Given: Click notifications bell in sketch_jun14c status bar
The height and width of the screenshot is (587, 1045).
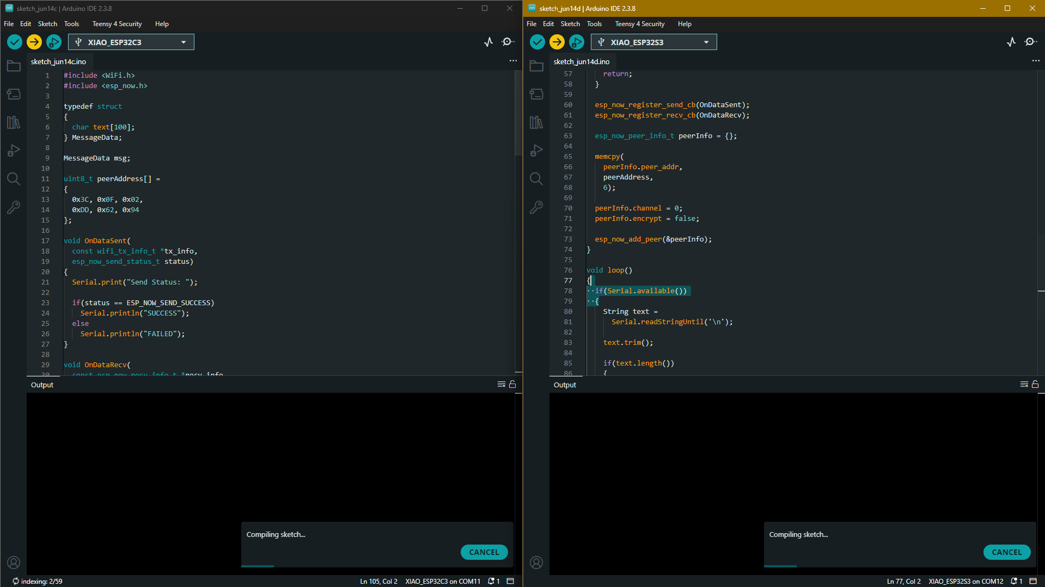Looking at the screenshot, I should (x=494, y=581).
